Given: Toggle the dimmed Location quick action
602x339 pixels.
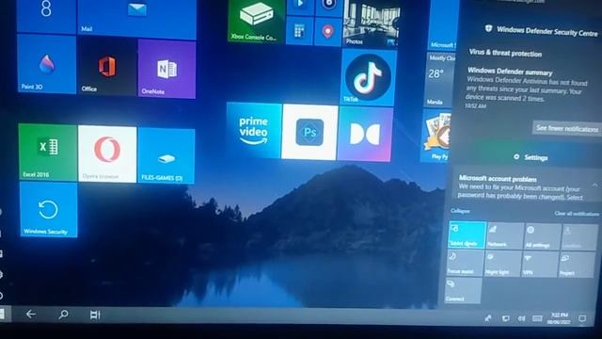Looking at the screenshot, I should point(579,237).
